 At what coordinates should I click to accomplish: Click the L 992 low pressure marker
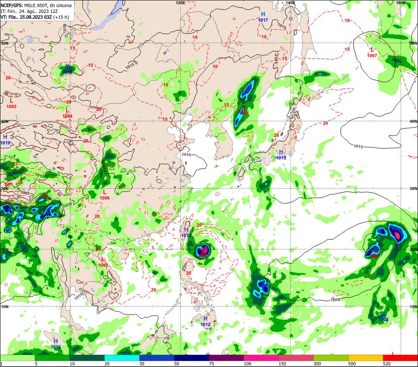pyautogui.click(x=375, y=253)
